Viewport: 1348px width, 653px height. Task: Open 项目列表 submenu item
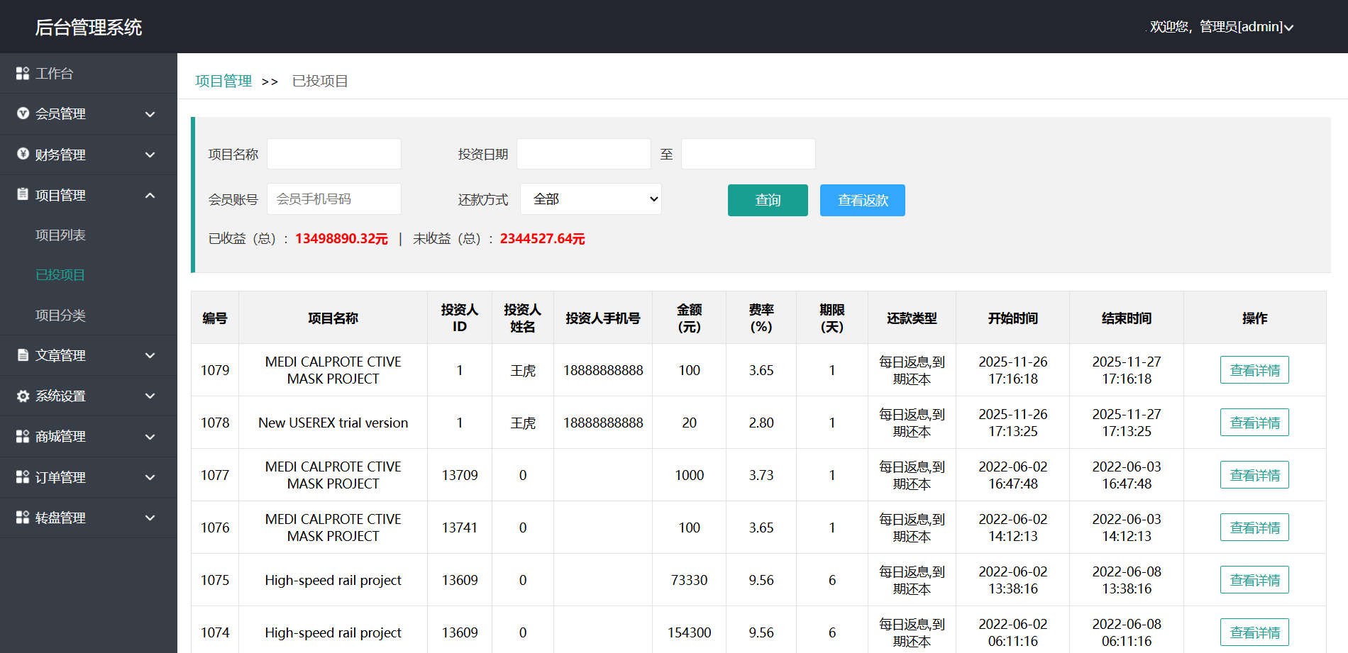coord(60,235)
